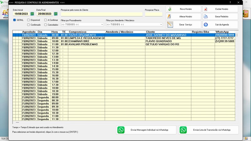Open calendar picker for Data Inicial

tap(32, 14)
